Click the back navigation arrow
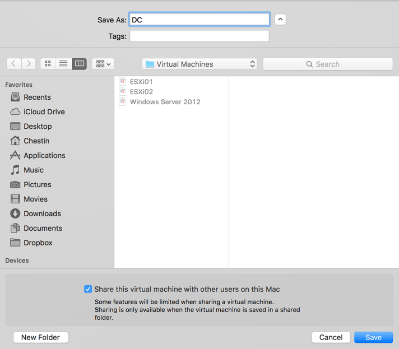The width and height of the screenshot is (399, 349). pyautogui.click(x=14, y=64)
